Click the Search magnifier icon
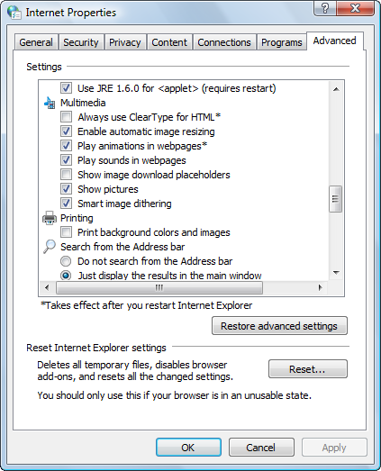381x471 pixels. pos(50,247)
